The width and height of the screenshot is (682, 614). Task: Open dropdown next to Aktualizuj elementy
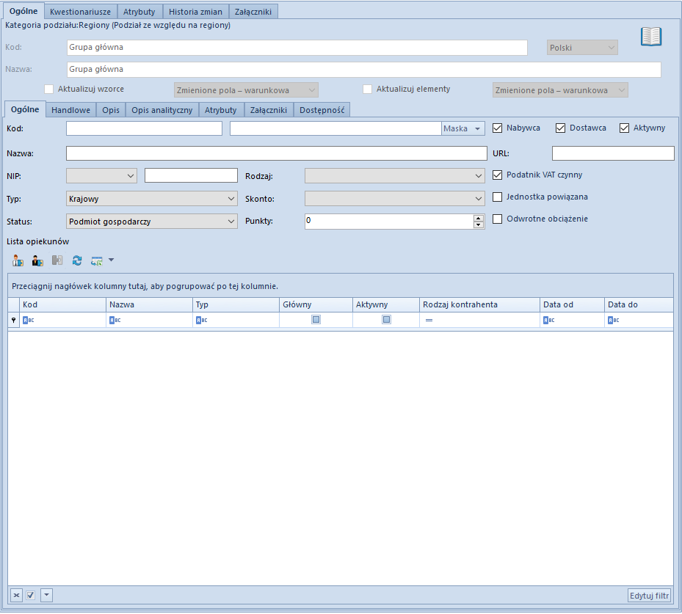coord(560,90)
